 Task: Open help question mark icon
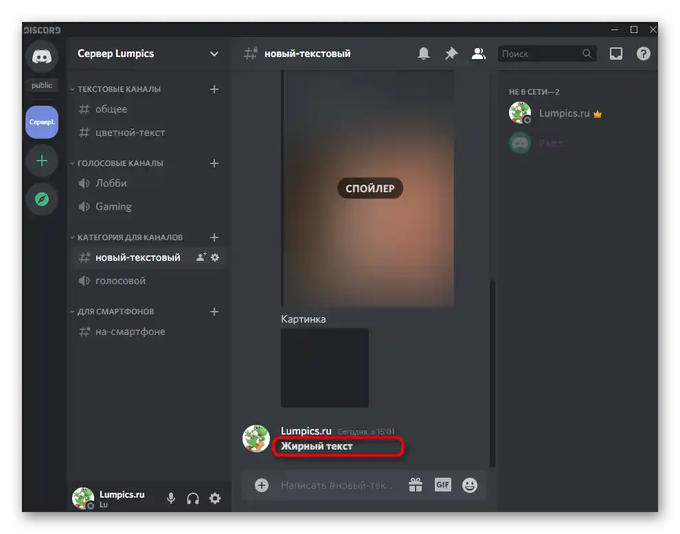coord(643,54)
